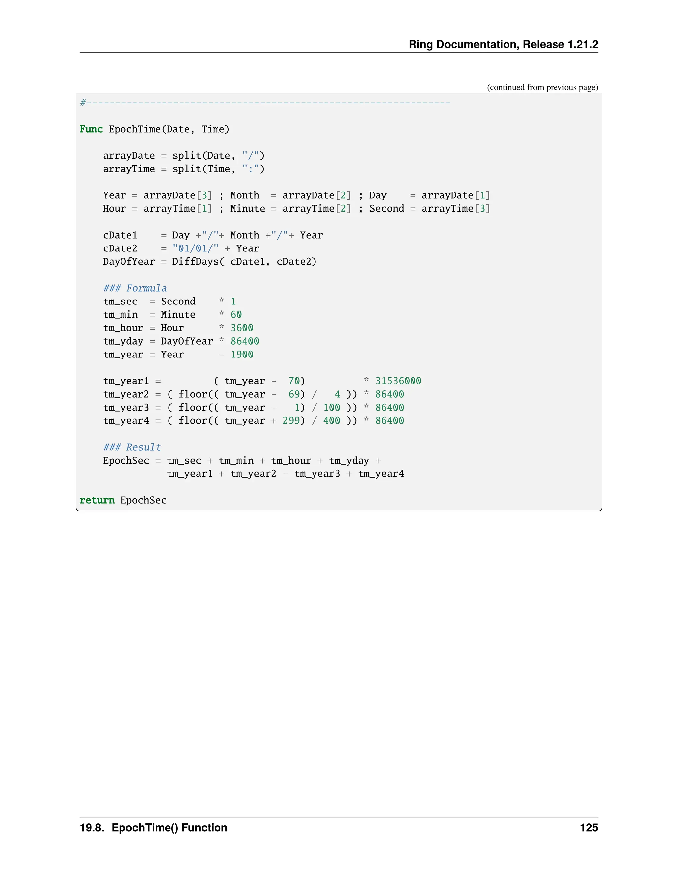Click the DiffDays( cDate1, cDate2) call

pos(244,262)
